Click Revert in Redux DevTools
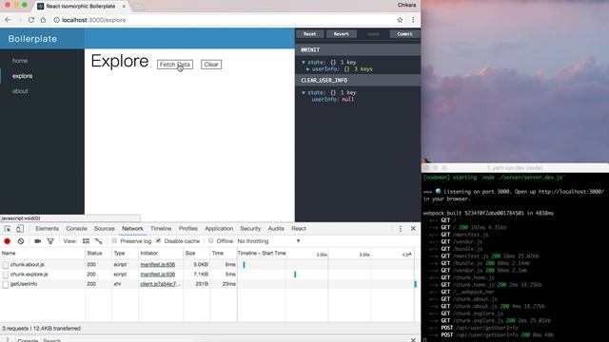This screenshot has width=609, height=342. pyautogui.click(x=341, y=34)
